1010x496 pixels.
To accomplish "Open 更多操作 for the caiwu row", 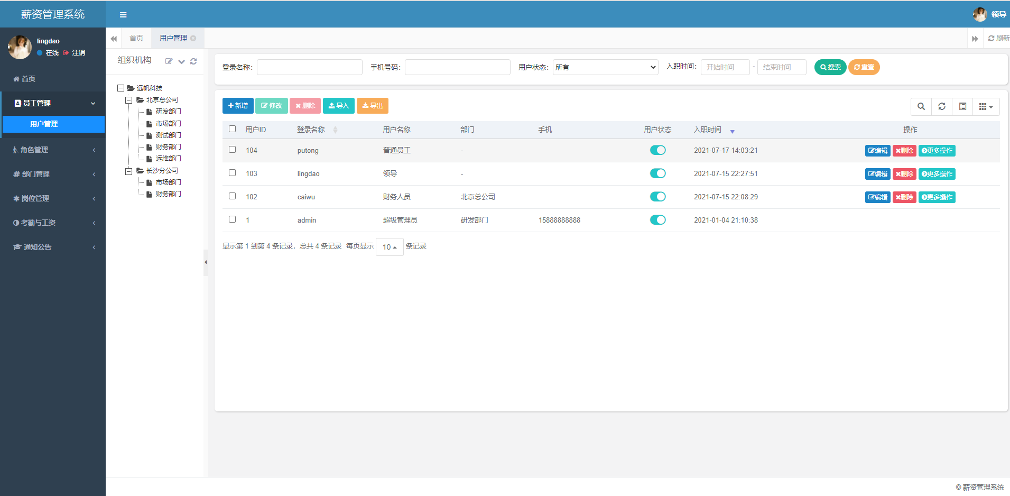I will click(937, 197).
